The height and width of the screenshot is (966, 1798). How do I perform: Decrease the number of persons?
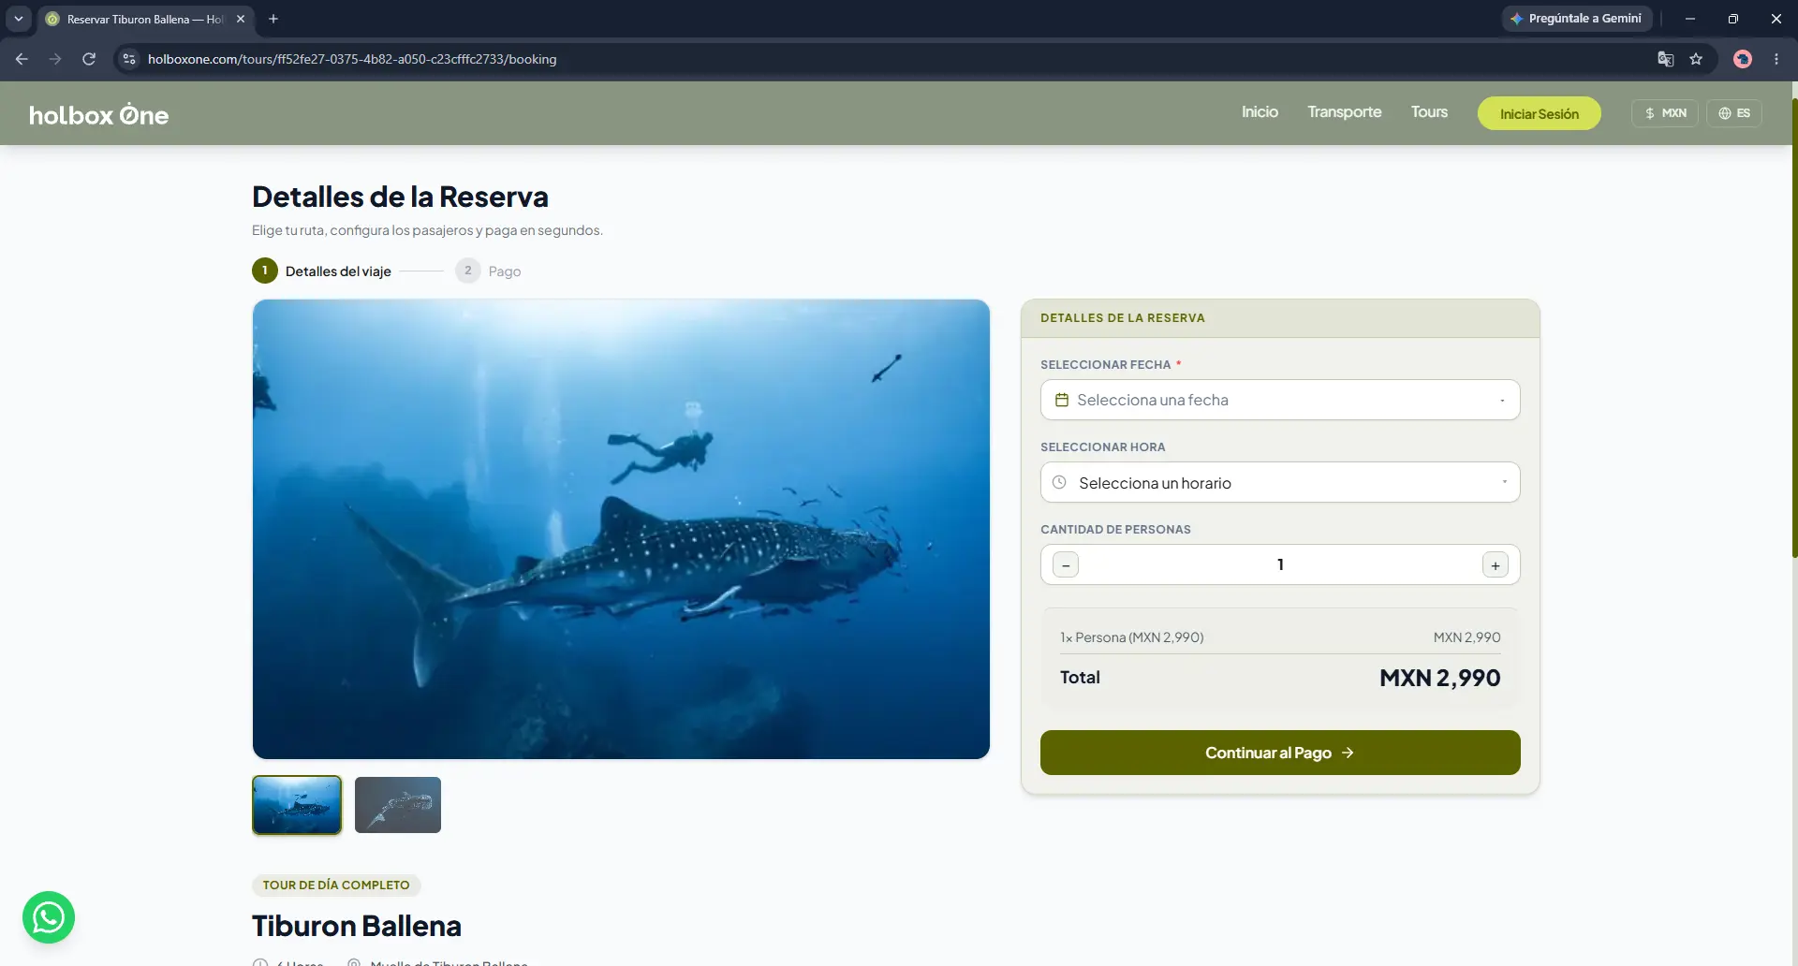pos(1066,565)
